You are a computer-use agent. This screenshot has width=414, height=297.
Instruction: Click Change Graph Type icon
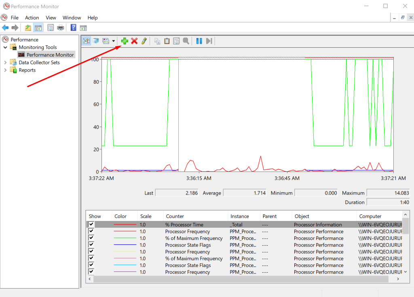(106, 41)
